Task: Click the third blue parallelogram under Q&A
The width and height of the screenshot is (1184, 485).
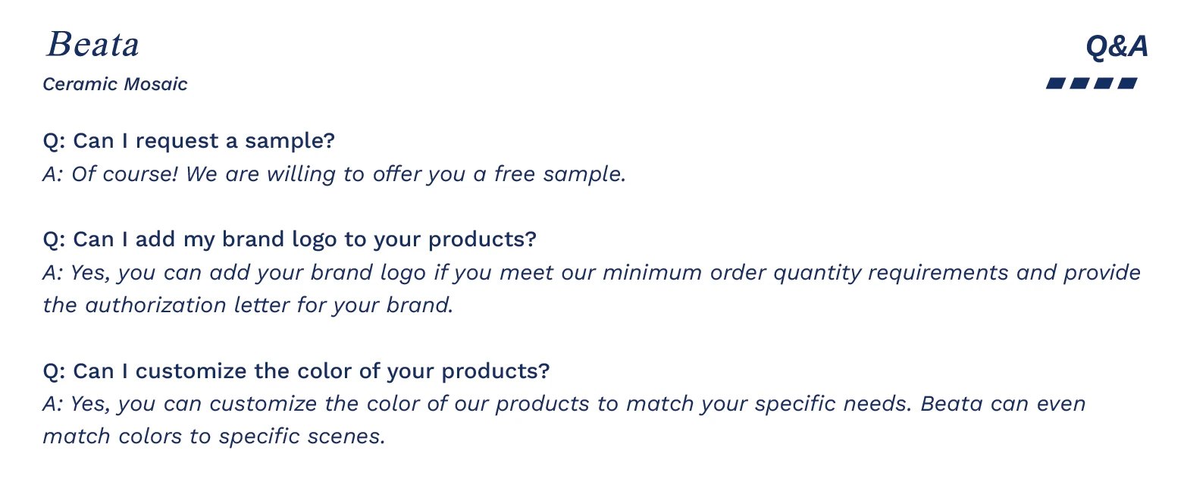Action: click(x=1104, y=83)
